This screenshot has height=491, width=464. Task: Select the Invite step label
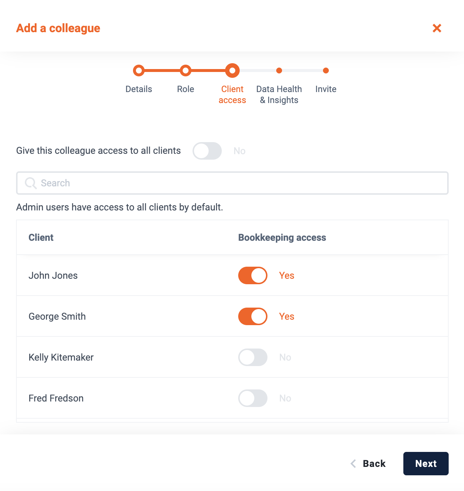[326, 89]
